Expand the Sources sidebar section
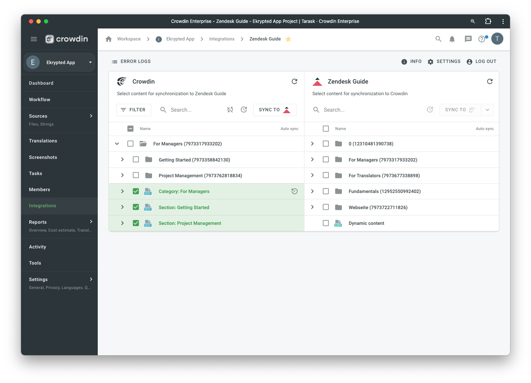Viewport: 531px width, 383px height. [91, 116]
